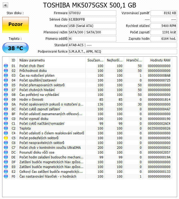This screenshot has height=199, width=179.
Task: Select the Počet podezřelých sektorů parameter name
Action: pos(39,138)
